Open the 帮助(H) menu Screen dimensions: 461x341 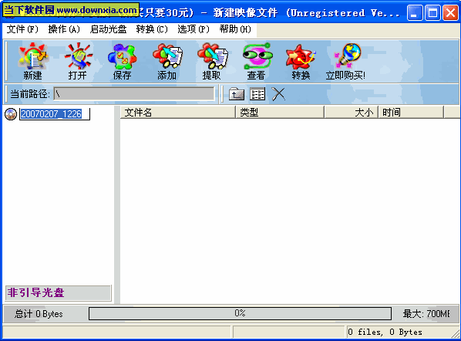(235, 29)
